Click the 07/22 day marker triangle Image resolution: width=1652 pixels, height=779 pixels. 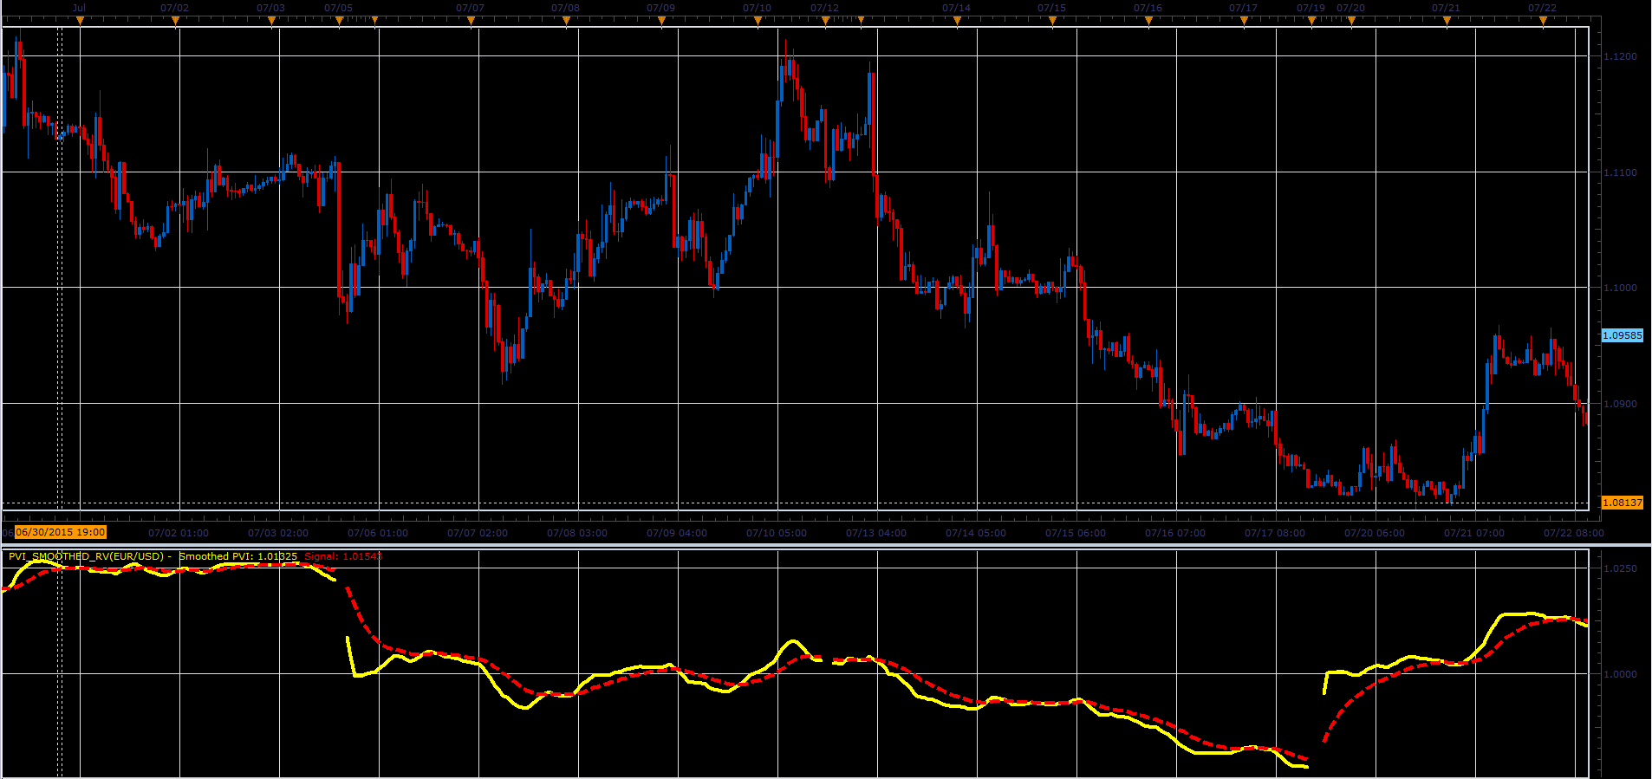pyautogui.click(x=1543, y=22)
